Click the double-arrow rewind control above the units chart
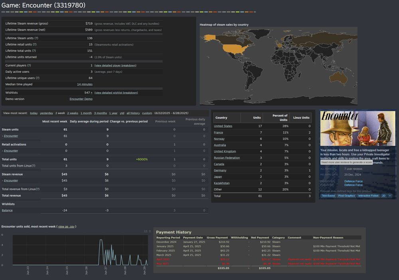Image resolution: width=399 pixels, height=280 pixels. 145,231
